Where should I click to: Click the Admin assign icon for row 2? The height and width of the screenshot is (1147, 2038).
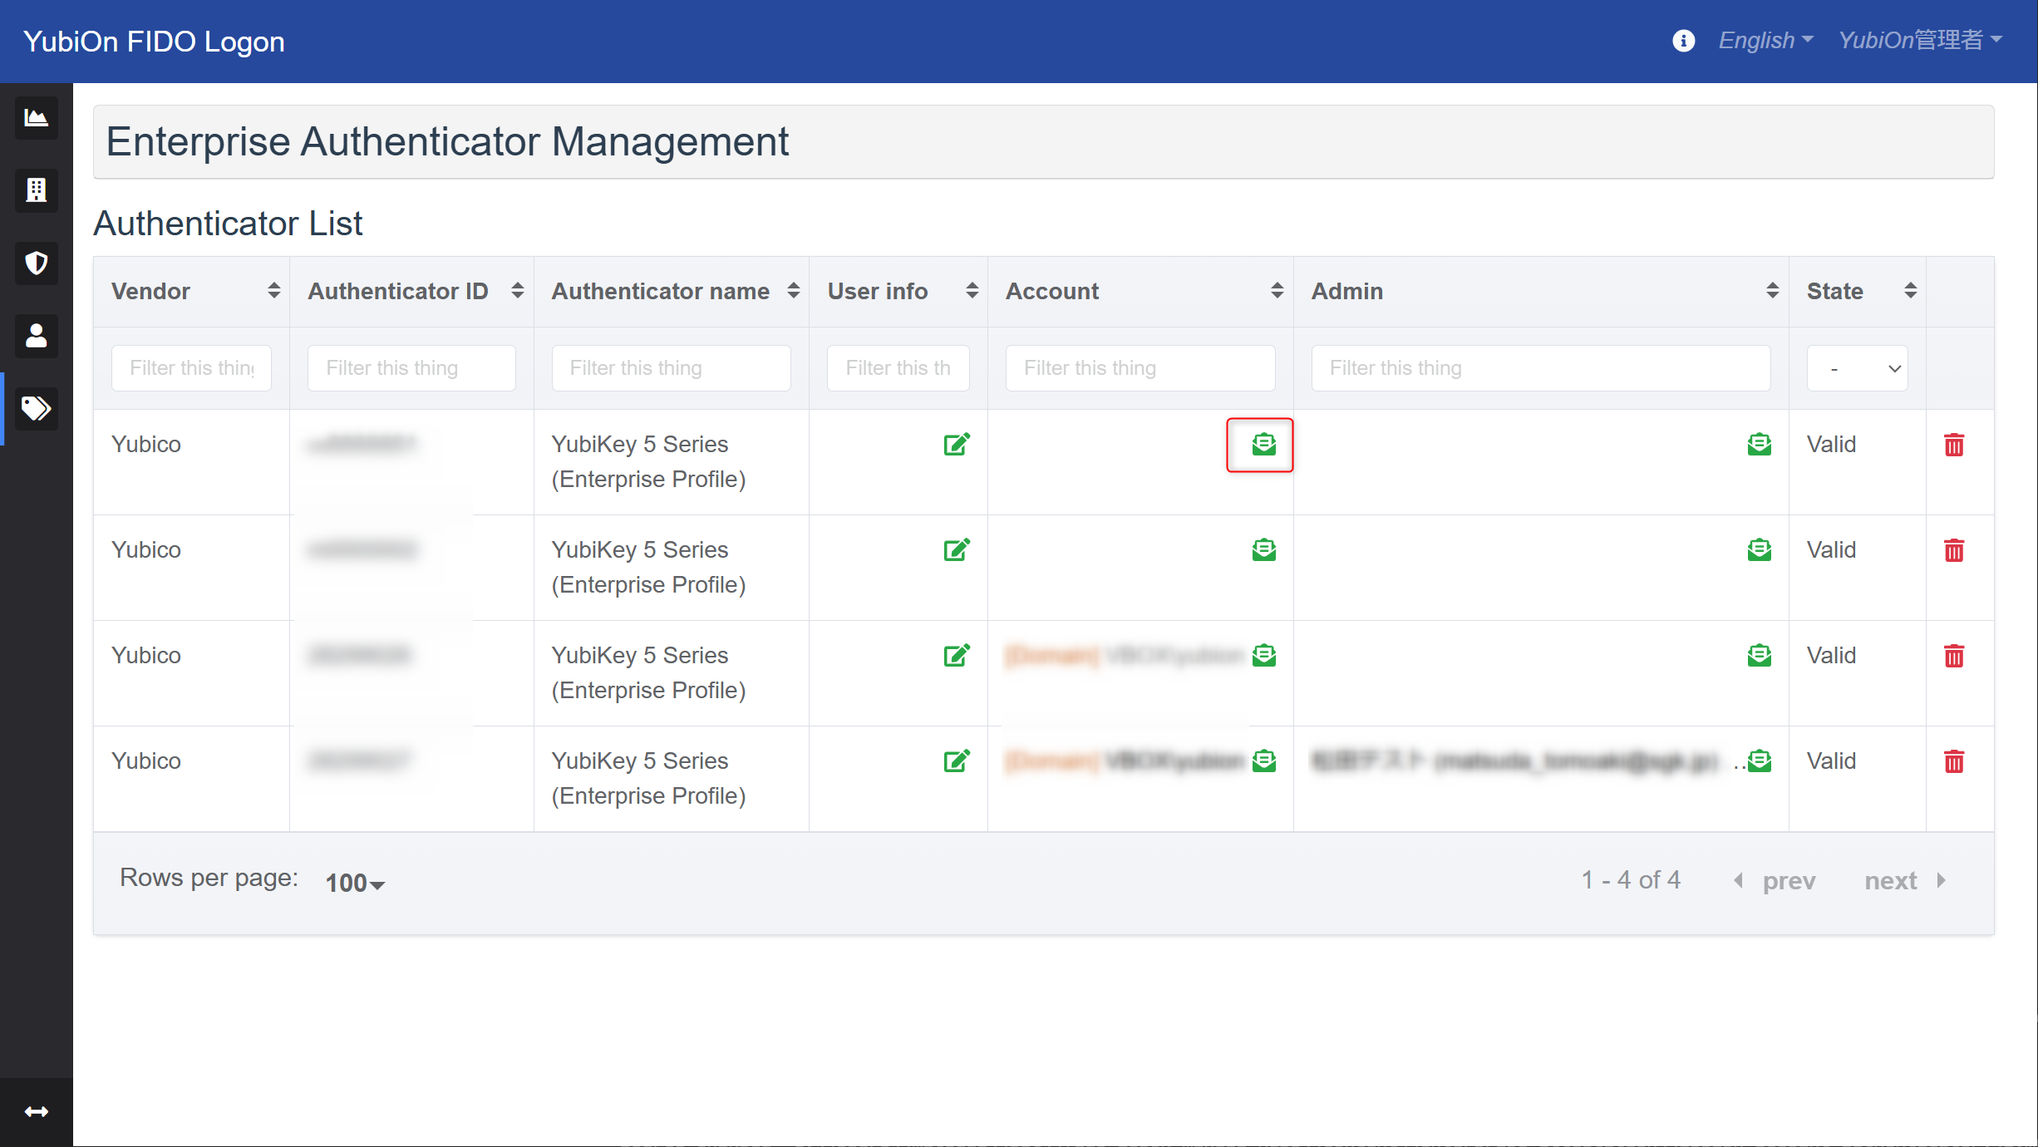(1758, 549)
